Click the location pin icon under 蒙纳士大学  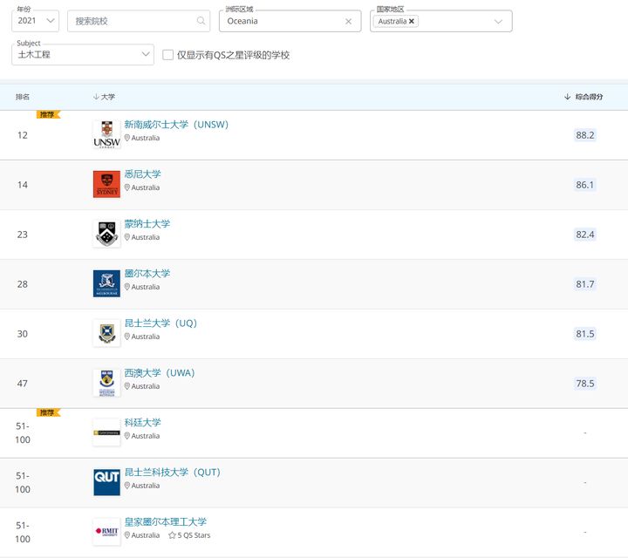point(127,237)
